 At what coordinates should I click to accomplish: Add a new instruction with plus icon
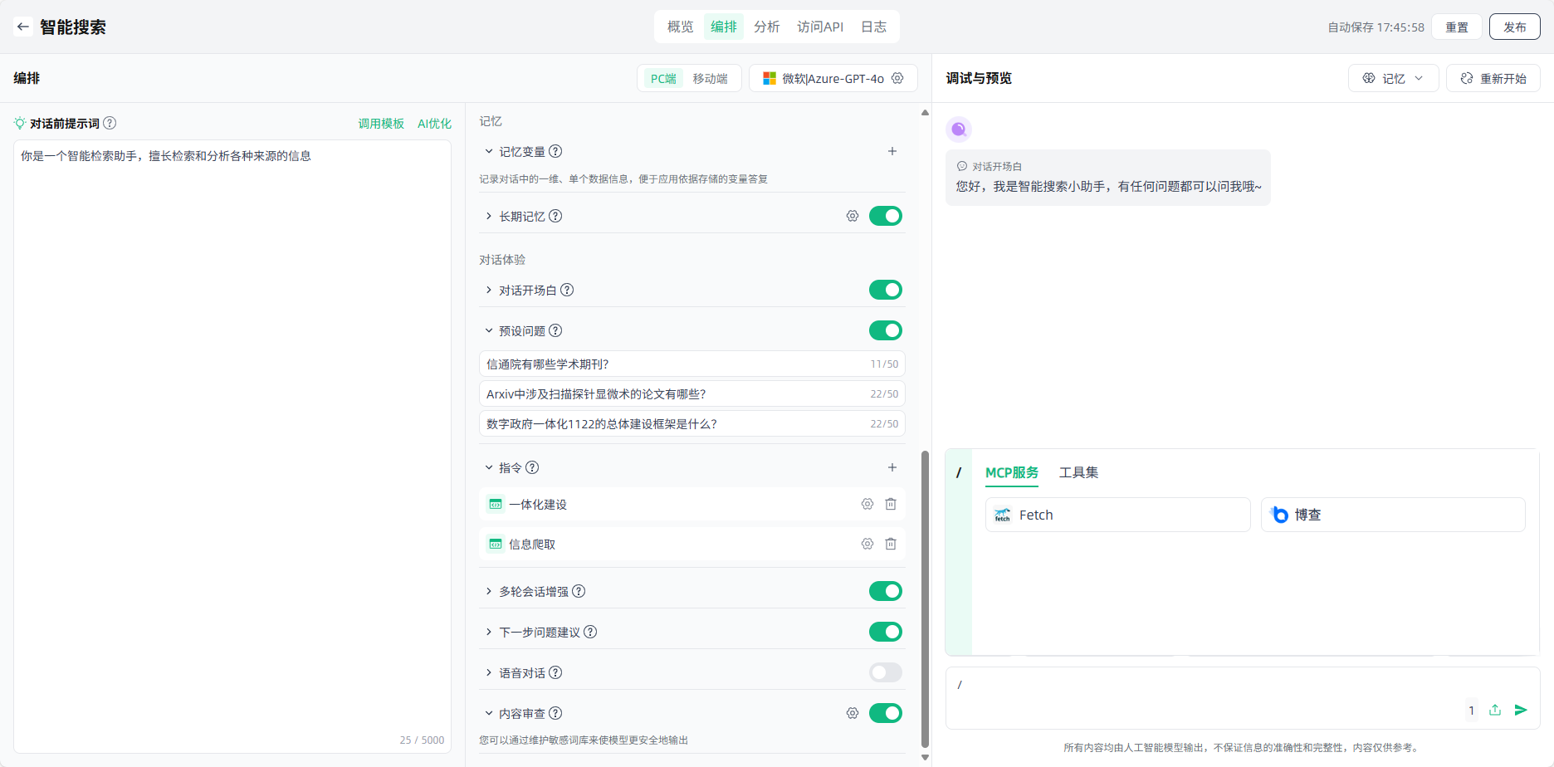tap(892, 467)
